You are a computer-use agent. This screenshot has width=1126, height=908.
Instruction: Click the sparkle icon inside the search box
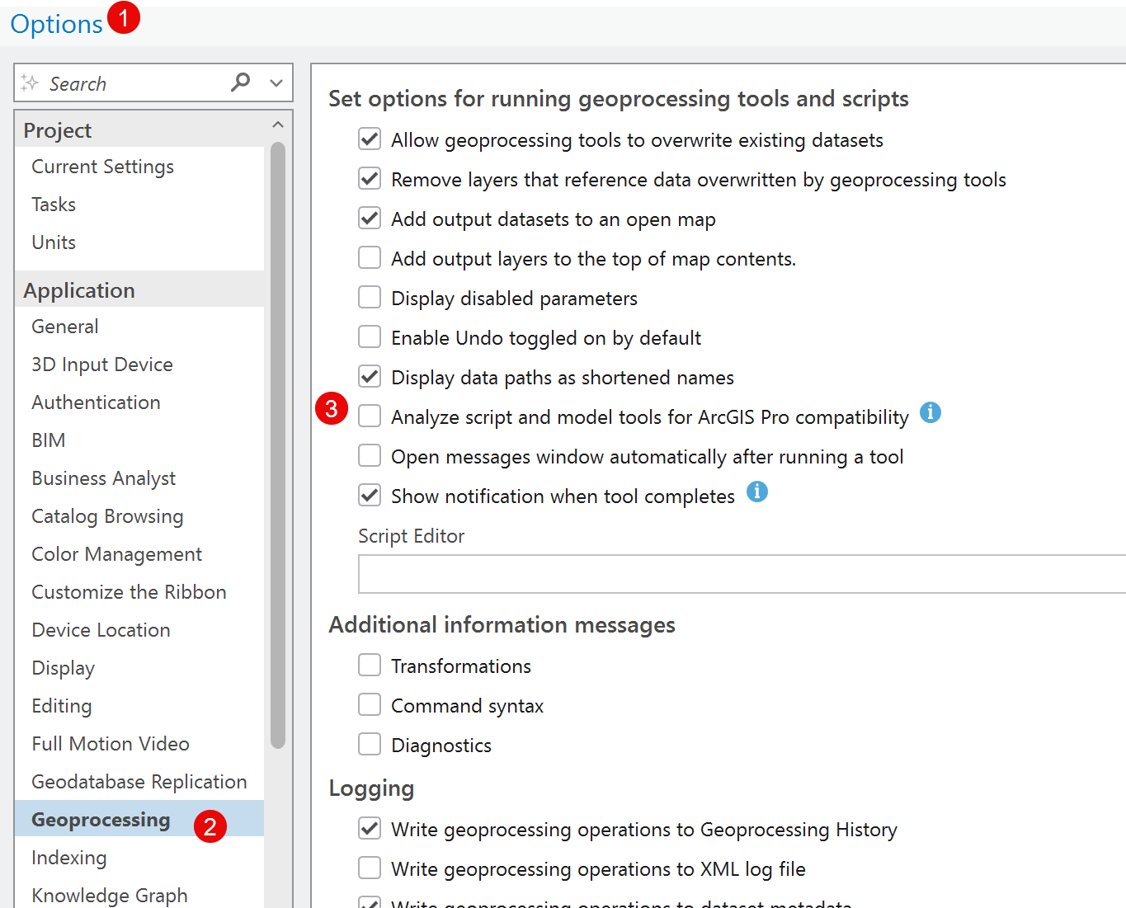point(30,82)
